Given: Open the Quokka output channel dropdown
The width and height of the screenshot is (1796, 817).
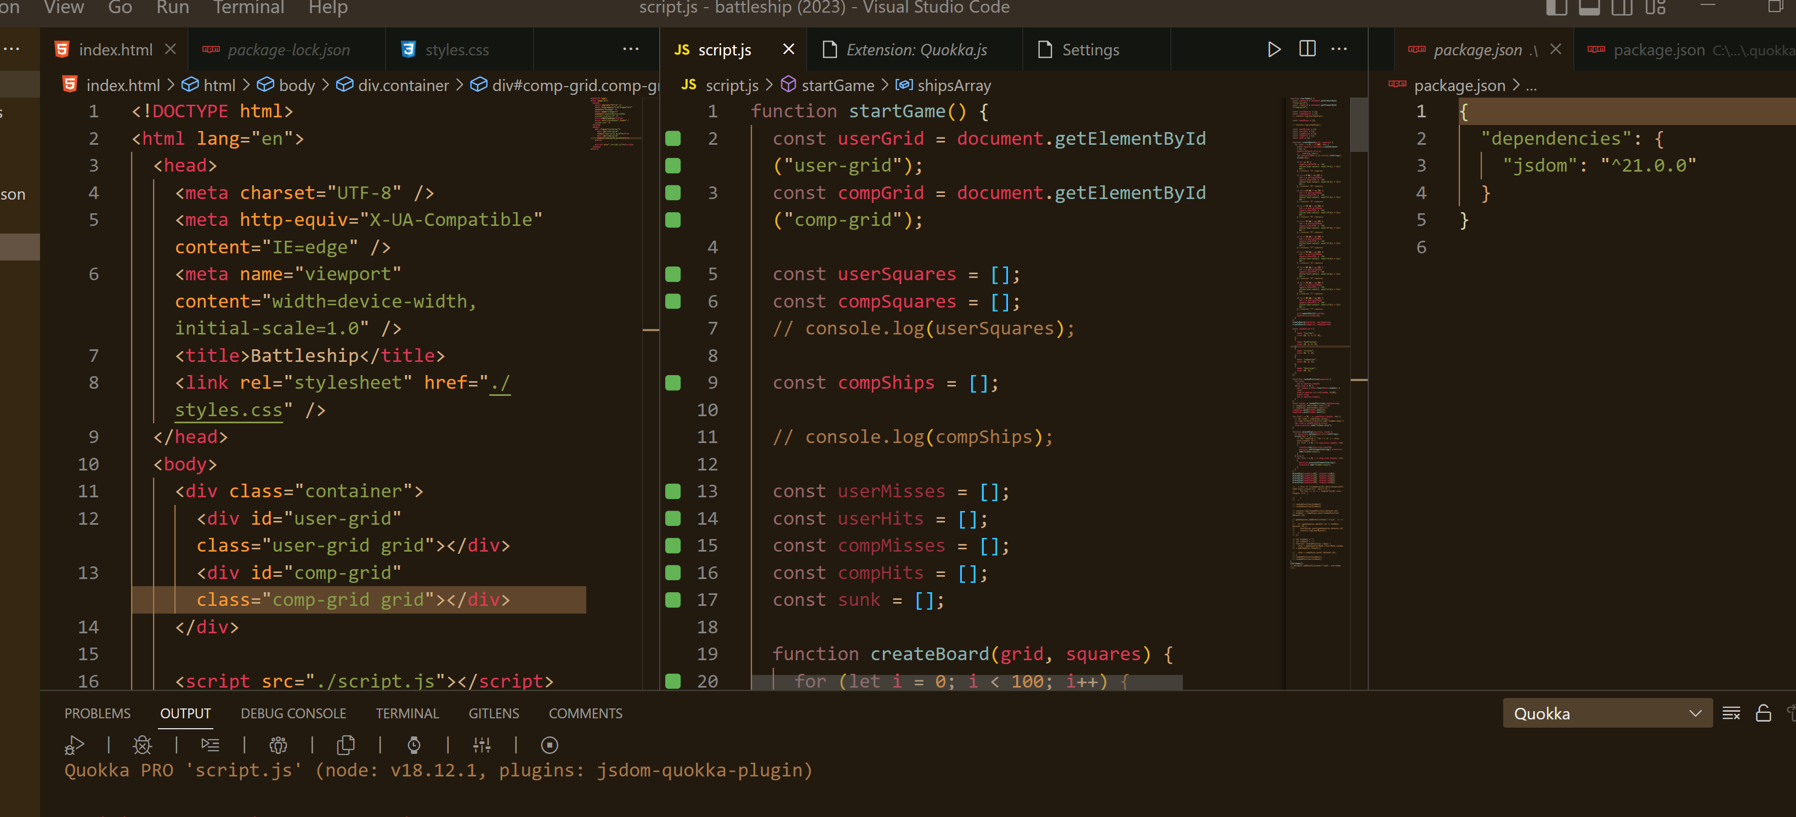Looking at the screenshot, I should click(x=1697, y=713).
